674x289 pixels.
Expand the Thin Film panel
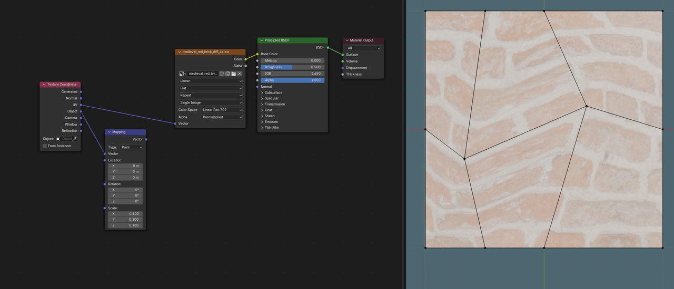click(x=262, y=128)
